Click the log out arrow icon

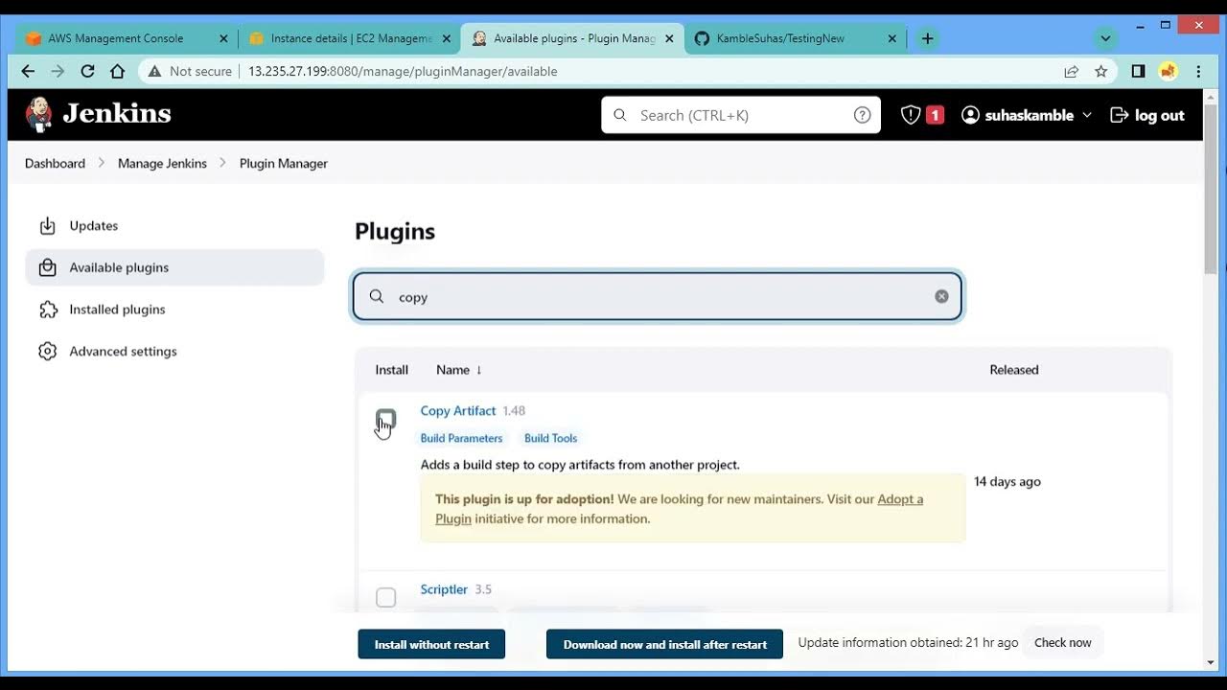pyautogui.click(x=1119, y=115)
